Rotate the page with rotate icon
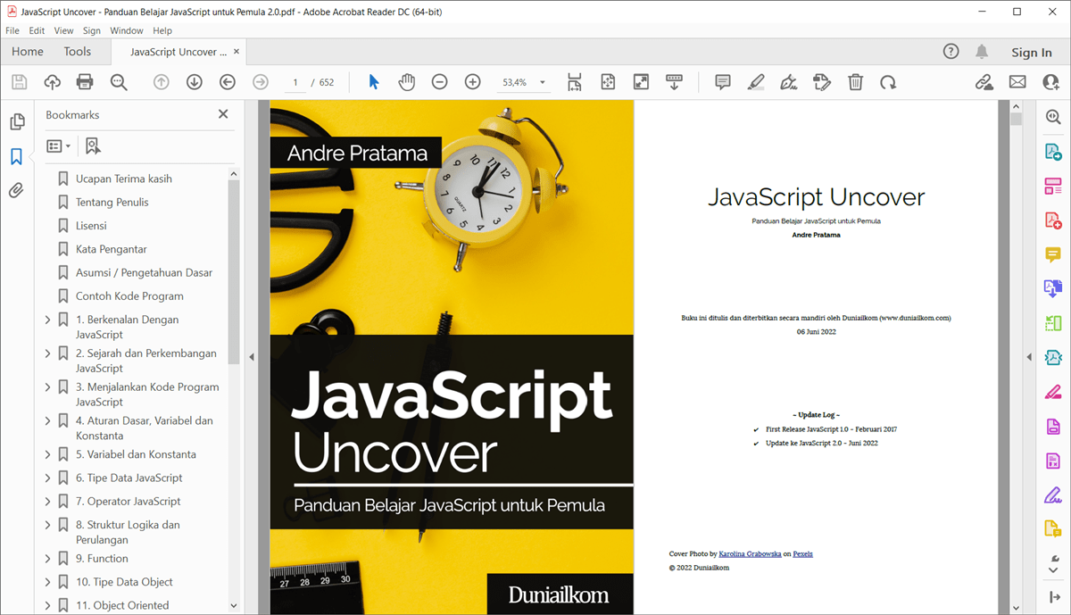1071x615 pixels. (888, 82)
